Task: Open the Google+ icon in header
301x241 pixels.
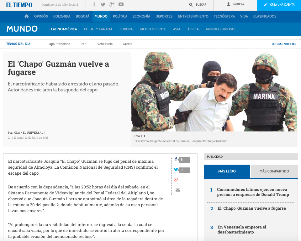Action: (112, 4)
